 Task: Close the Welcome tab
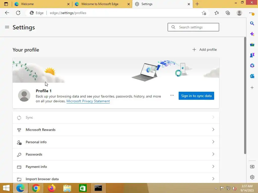69,4
